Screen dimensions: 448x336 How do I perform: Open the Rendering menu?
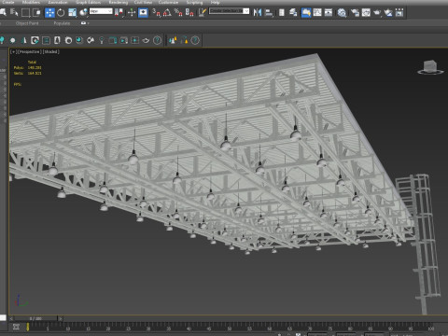(119, 2)
